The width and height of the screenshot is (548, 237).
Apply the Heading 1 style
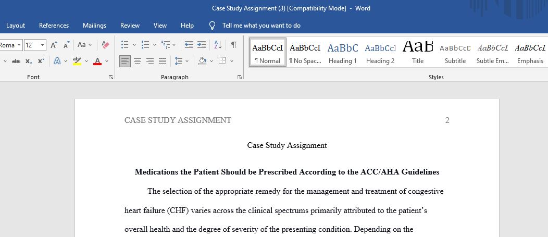343,53
